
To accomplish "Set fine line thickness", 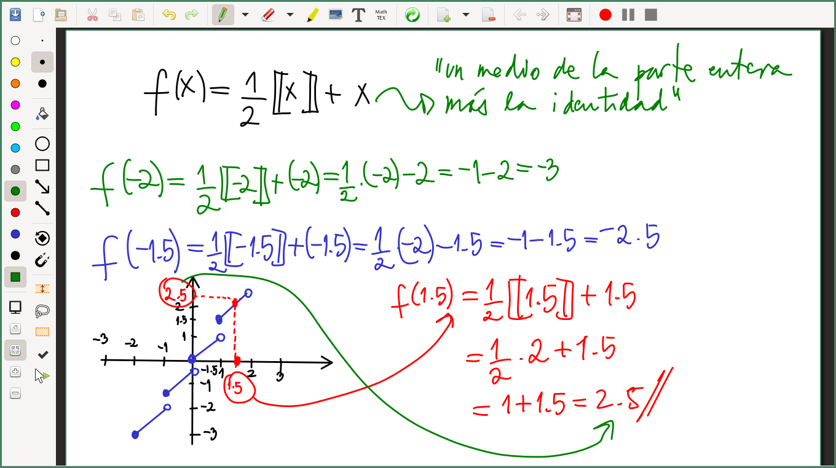I will coord(42,41).
